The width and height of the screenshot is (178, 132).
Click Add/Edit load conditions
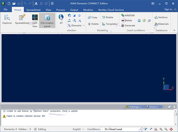point(128,15)
